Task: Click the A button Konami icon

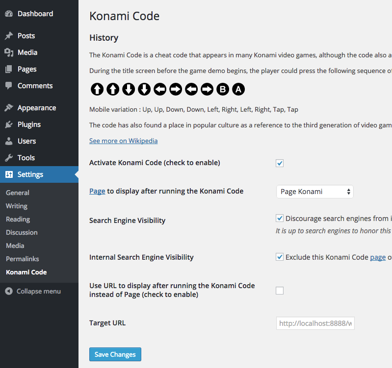Action: [x=238, y=89]
